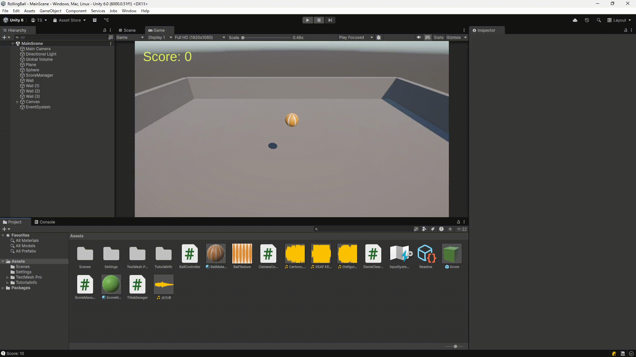Screen dimensions: 636x357
Task: Click the Play button in toolbar
Action: pyautogui.click(x=307, y=20)
